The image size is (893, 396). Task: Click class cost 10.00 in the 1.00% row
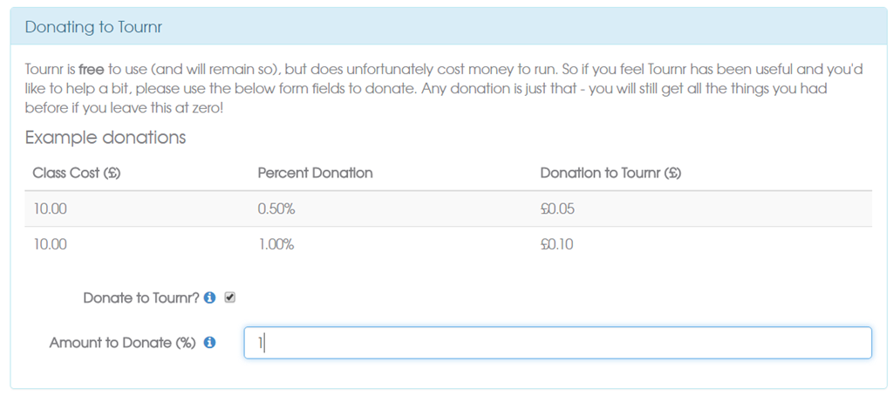pyautogui.click(x=50, y=245)
